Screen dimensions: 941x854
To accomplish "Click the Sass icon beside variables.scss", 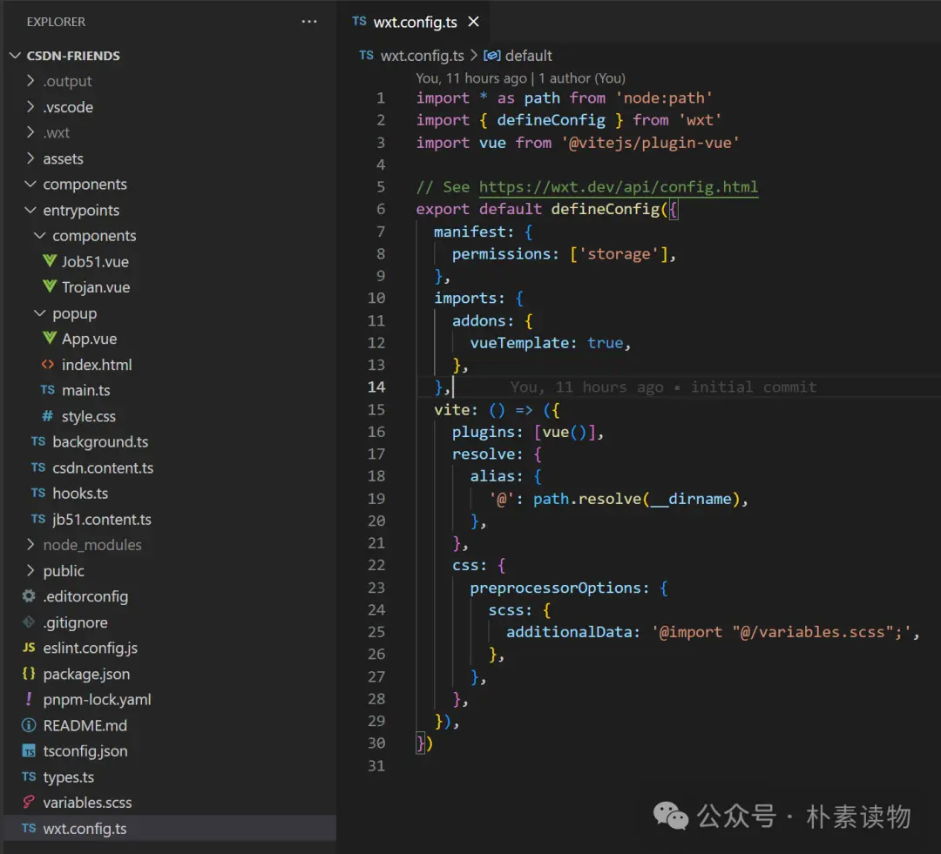I will coord(29,803).
